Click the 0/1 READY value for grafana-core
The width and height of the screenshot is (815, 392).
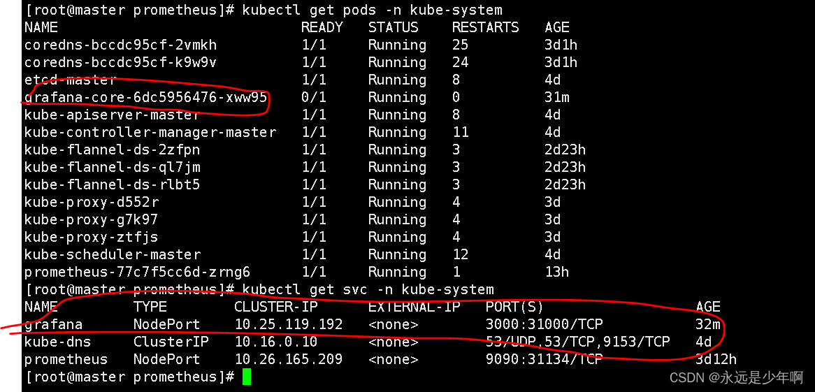coord(314,97)
